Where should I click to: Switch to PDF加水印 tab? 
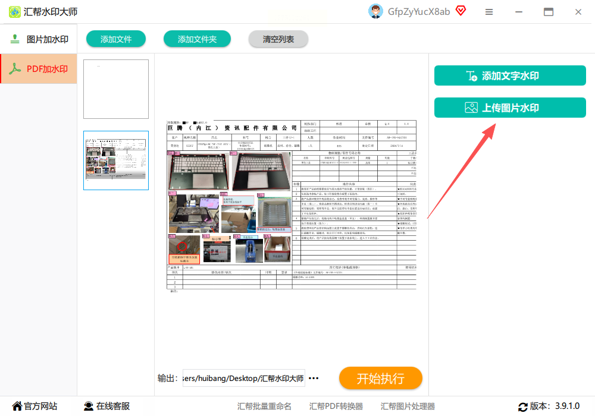point(39,68)
